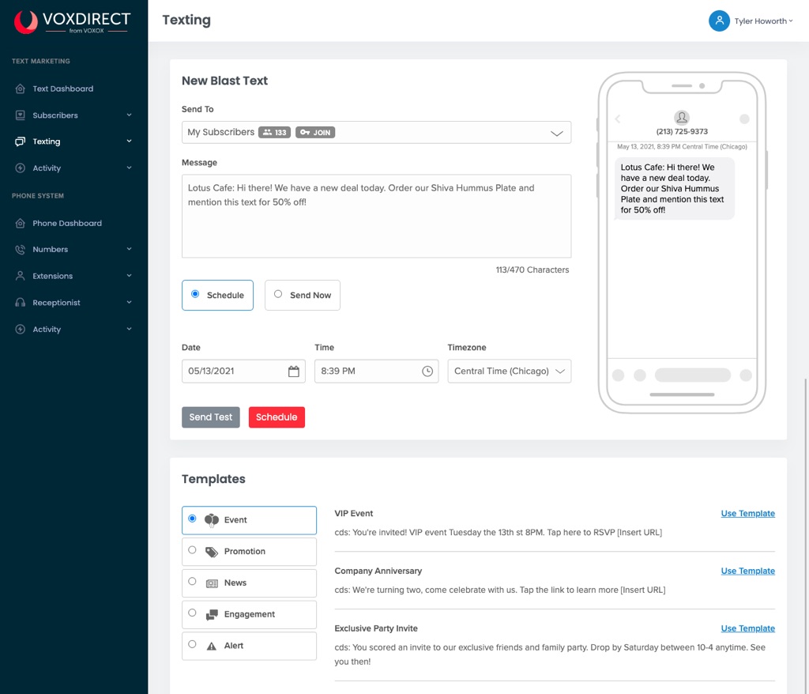Click the Text Dashboard home icon

point(21,89)
